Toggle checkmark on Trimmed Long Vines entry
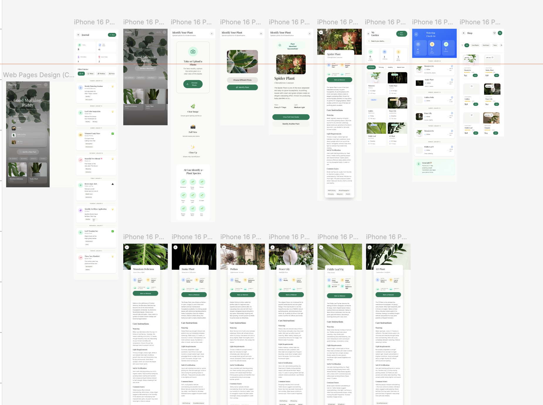 113,134
